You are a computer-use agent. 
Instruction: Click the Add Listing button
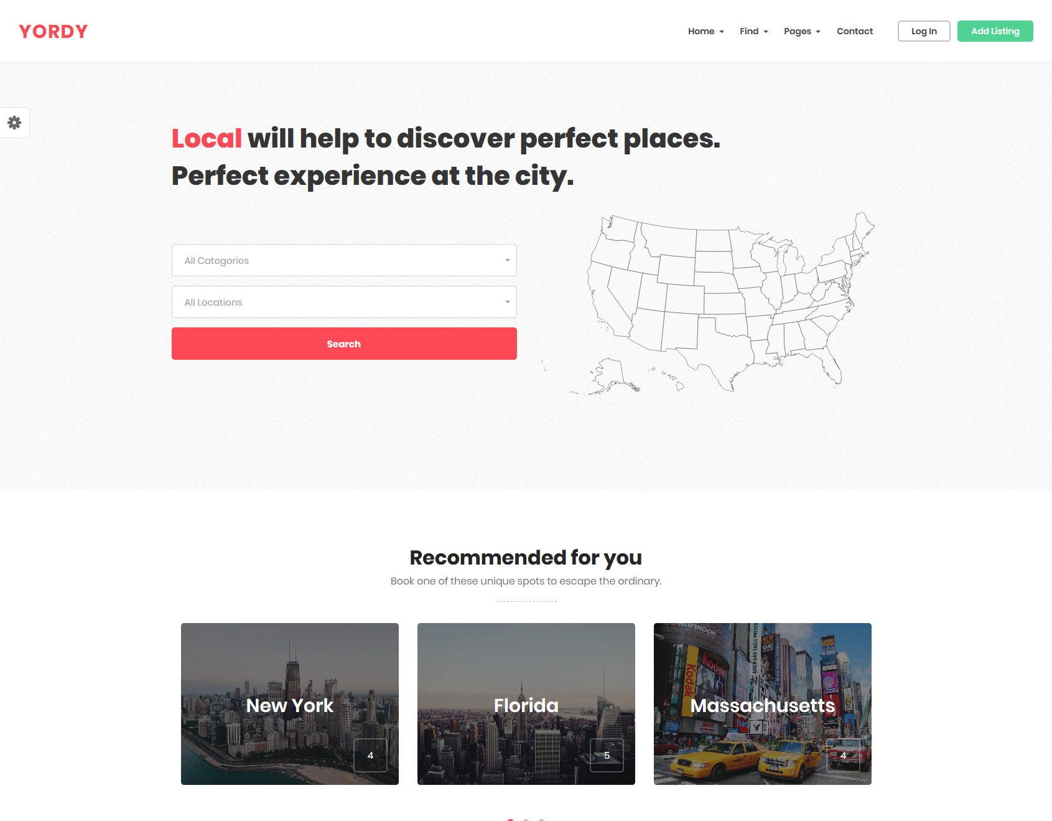[995, 31]
